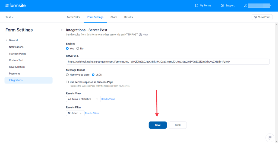Switch to the Results tab
The image size is (278, 143).
click(x=128, y=17)
